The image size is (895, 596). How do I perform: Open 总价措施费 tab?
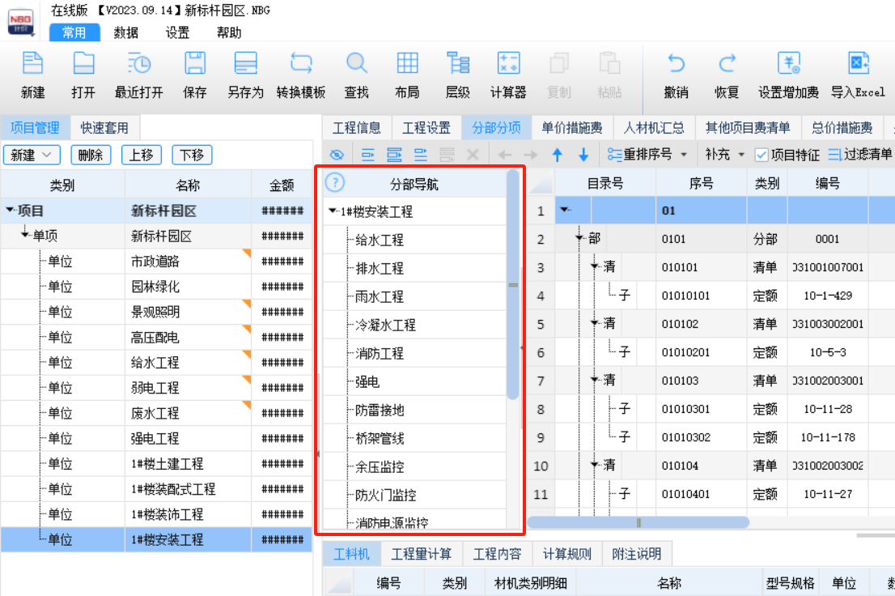click(842, 127)
